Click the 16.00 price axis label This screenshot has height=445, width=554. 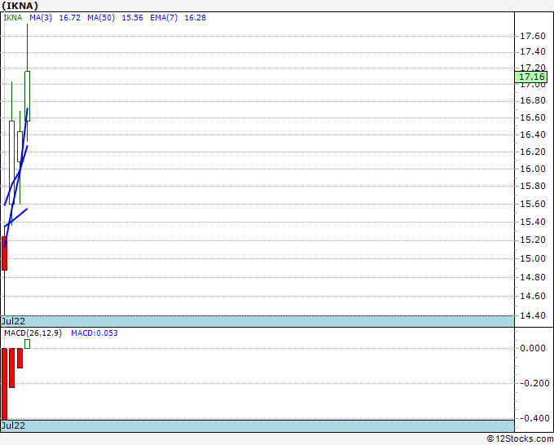click(533, 169)
